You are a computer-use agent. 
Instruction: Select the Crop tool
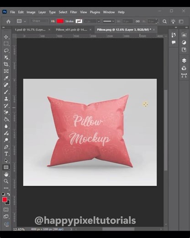click(x=6, y=64)
